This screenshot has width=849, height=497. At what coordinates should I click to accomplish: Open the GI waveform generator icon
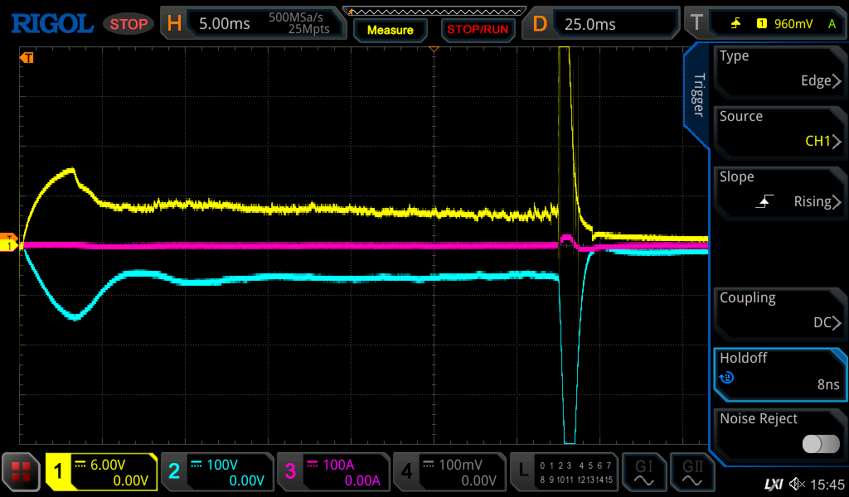(643, 472)
